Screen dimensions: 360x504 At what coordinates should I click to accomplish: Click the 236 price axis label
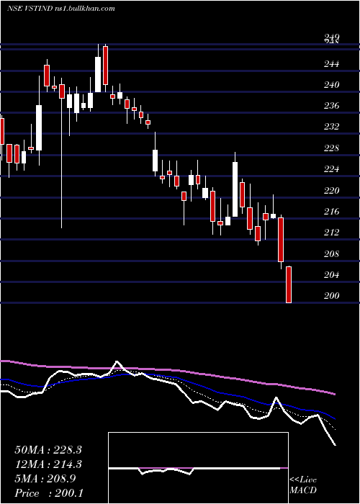point(332,106)
